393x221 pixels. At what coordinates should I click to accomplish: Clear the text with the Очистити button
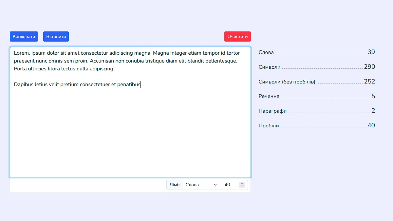point(237,37)
